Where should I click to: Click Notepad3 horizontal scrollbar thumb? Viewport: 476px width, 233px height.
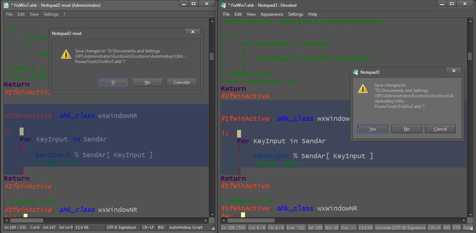[251, 221]
